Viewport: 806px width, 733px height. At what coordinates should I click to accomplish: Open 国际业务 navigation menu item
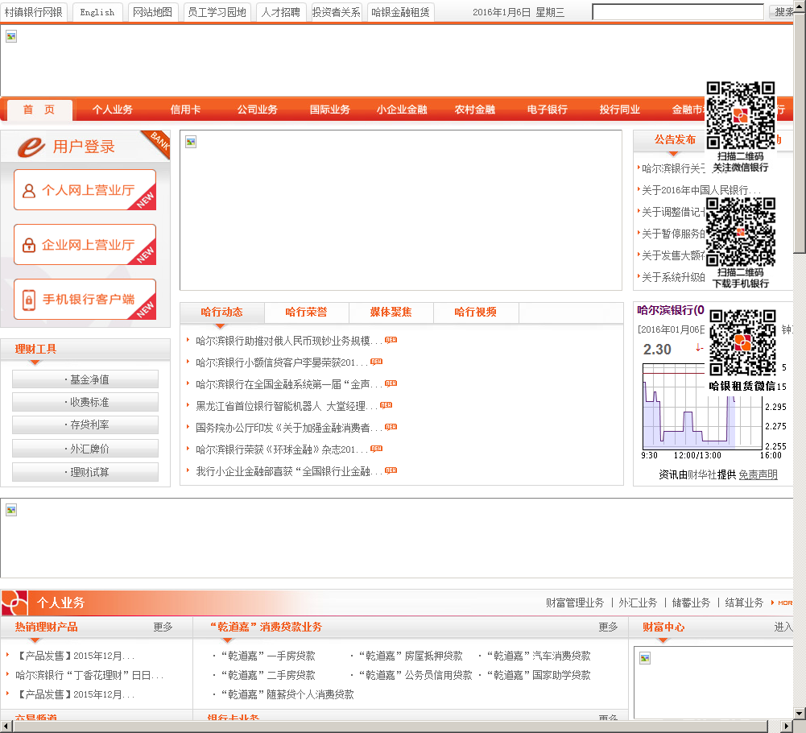click(x=330, y=110)
